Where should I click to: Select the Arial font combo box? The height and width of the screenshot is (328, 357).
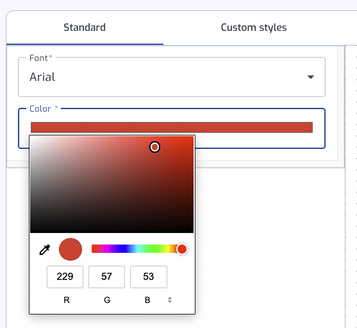tap(172, 77)
